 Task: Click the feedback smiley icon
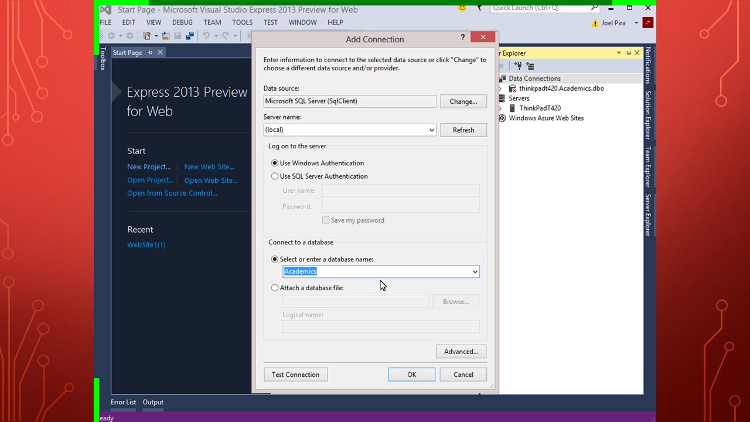click(x=462, y=8)
